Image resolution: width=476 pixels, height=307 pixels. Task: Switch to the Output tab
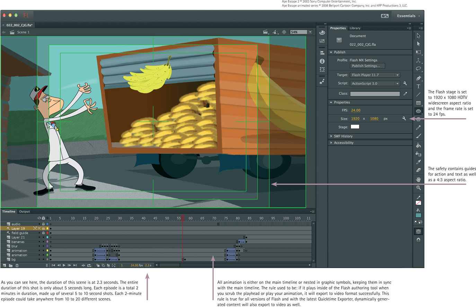tap(24, 211)
